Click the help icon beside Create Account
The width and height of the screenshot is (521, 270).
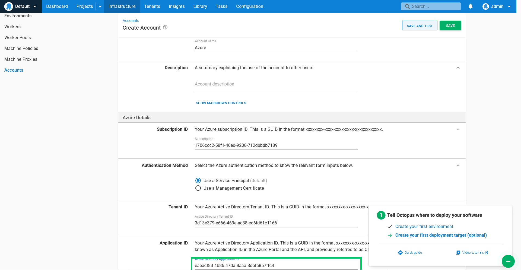click(165, 27)
